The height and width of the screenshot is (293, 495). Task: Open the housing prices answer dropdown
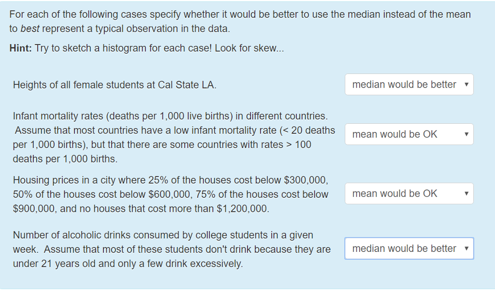(x=409, y=193)
